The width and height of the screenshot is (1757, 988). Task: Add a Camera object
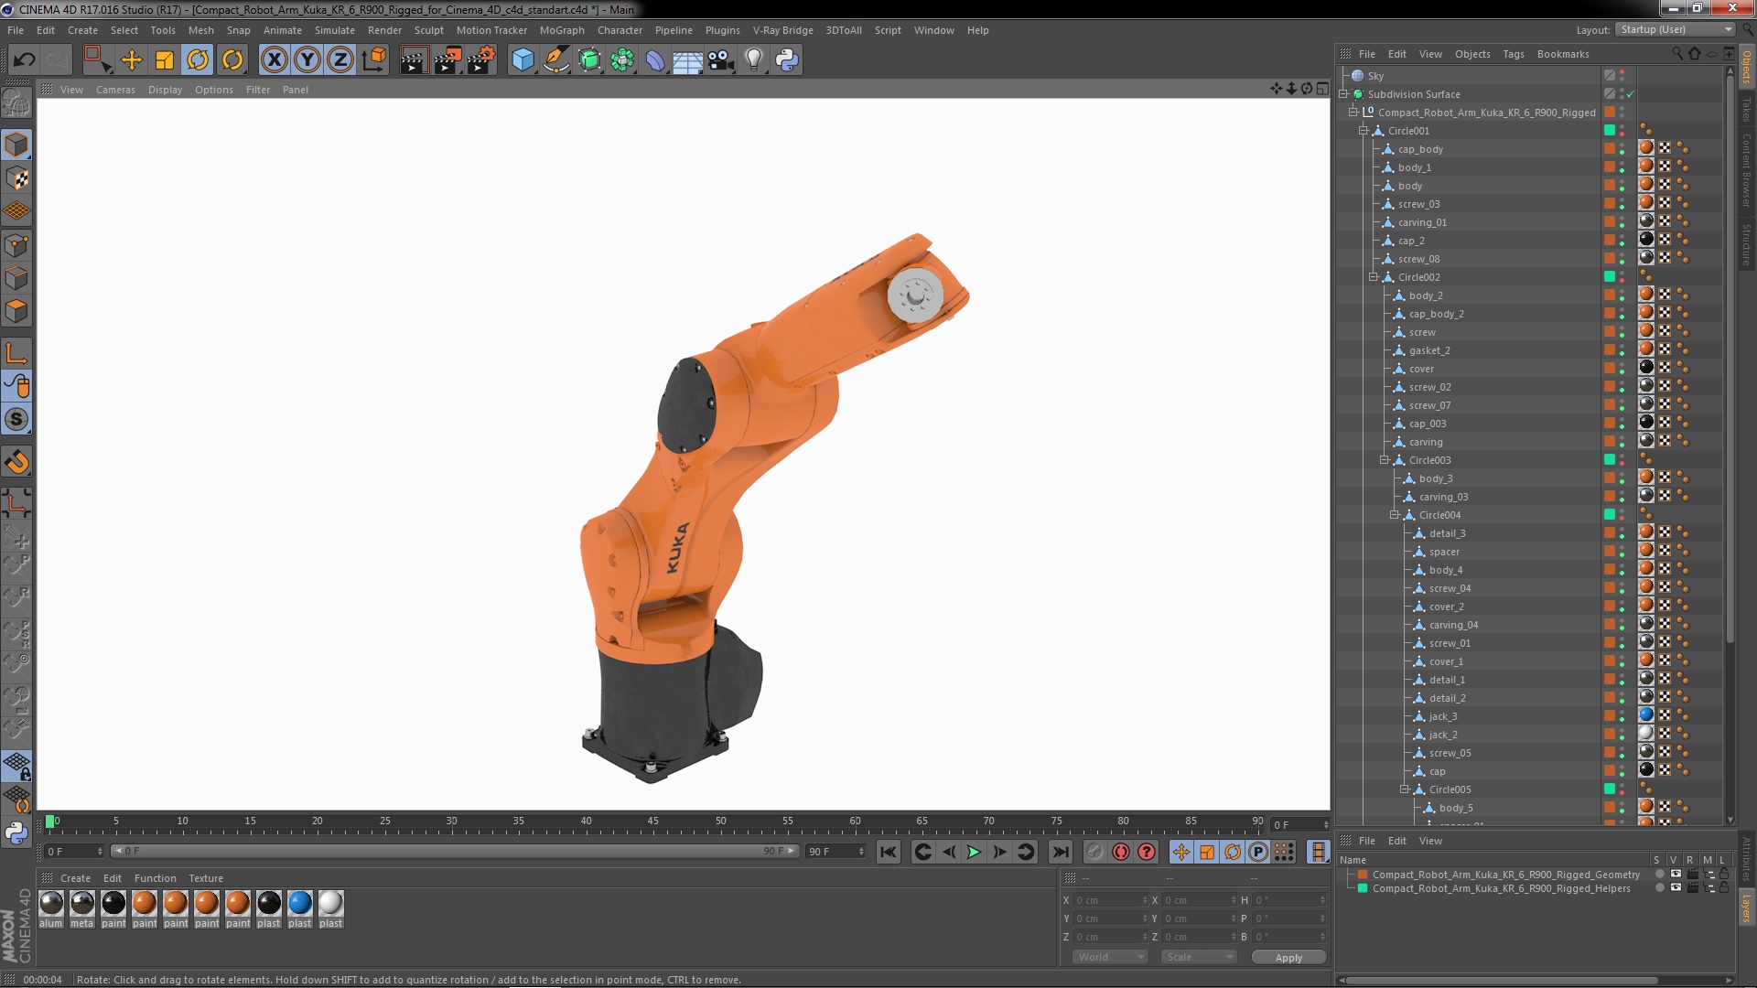click(721, 60)
